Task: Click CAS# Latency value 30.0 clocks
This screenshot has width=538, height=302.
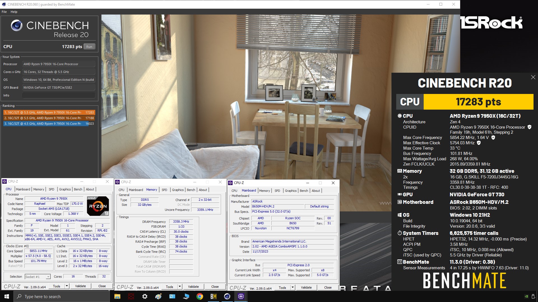Action: (181, 232)
